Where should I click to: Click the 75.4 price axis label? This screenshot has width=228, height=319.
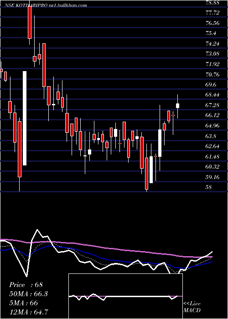coord(211,33)
